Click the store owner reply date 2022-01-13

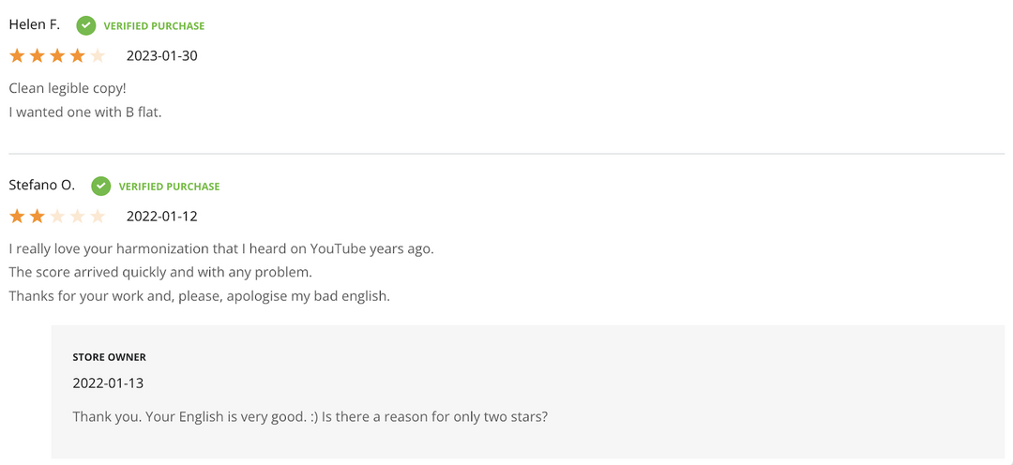coord(108,383)
